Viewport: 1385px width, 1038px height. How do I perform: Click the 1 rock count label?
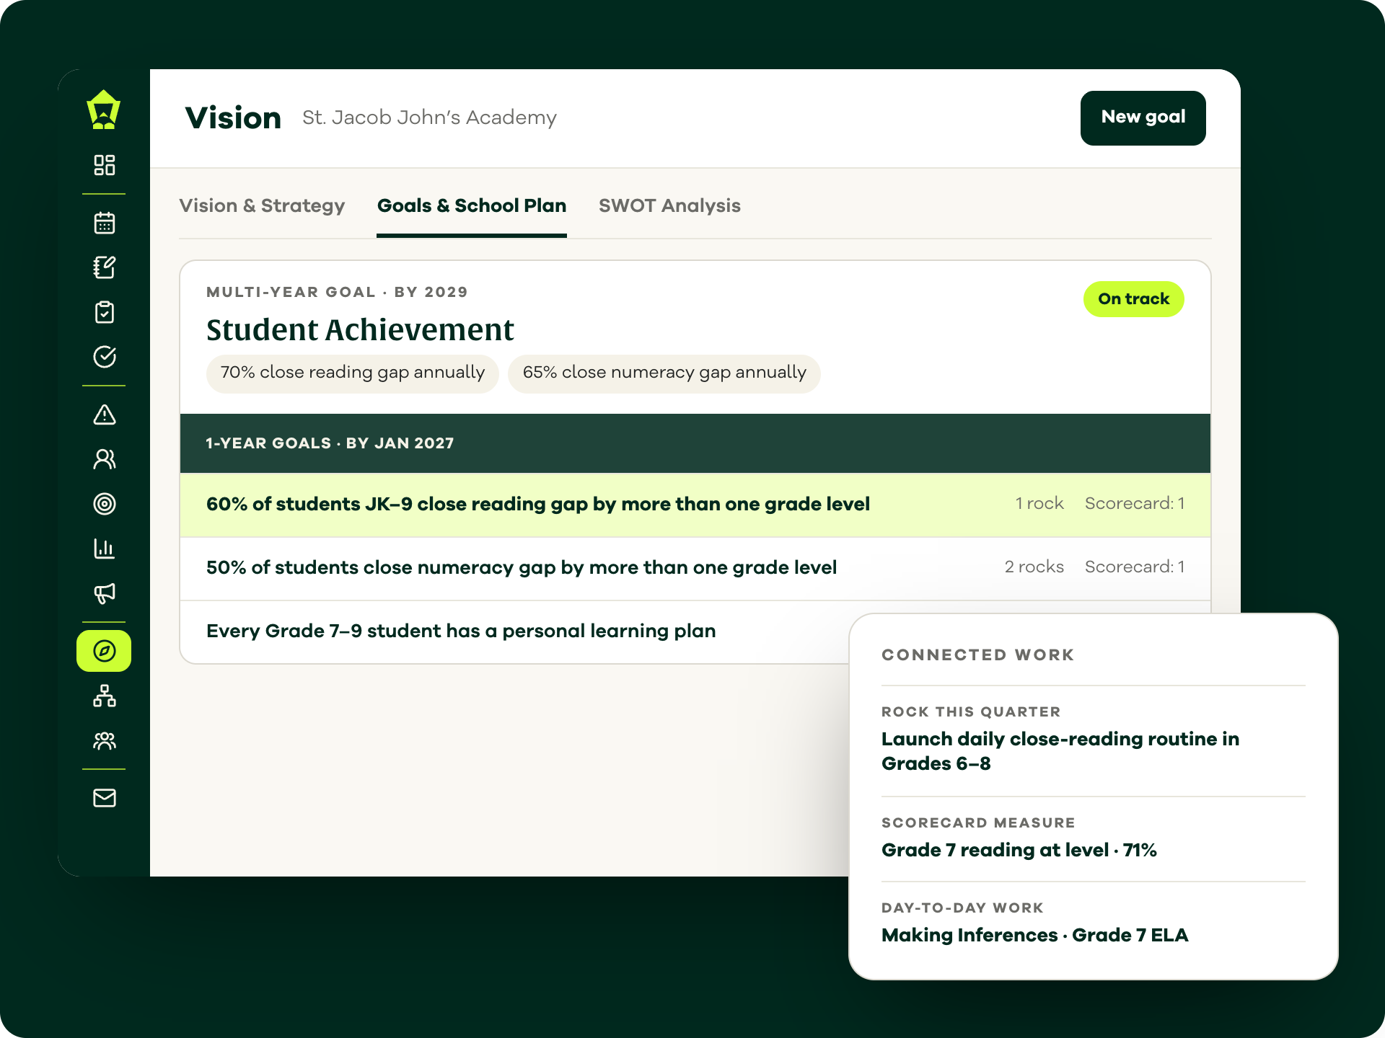pos(1039,504)
